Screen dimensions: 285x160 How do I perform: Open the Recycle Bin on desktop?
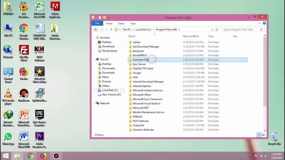click(x=274, y=139)
